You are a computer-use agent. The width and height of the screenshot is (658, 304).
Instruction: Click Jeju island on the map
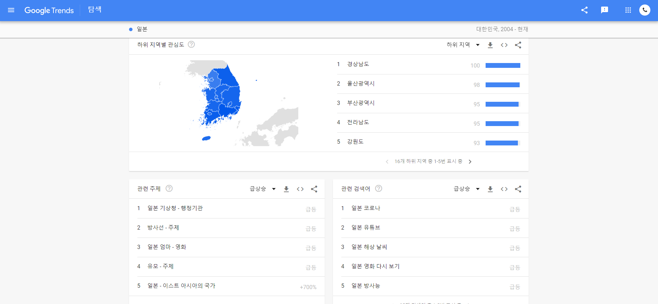coord(206,138)
